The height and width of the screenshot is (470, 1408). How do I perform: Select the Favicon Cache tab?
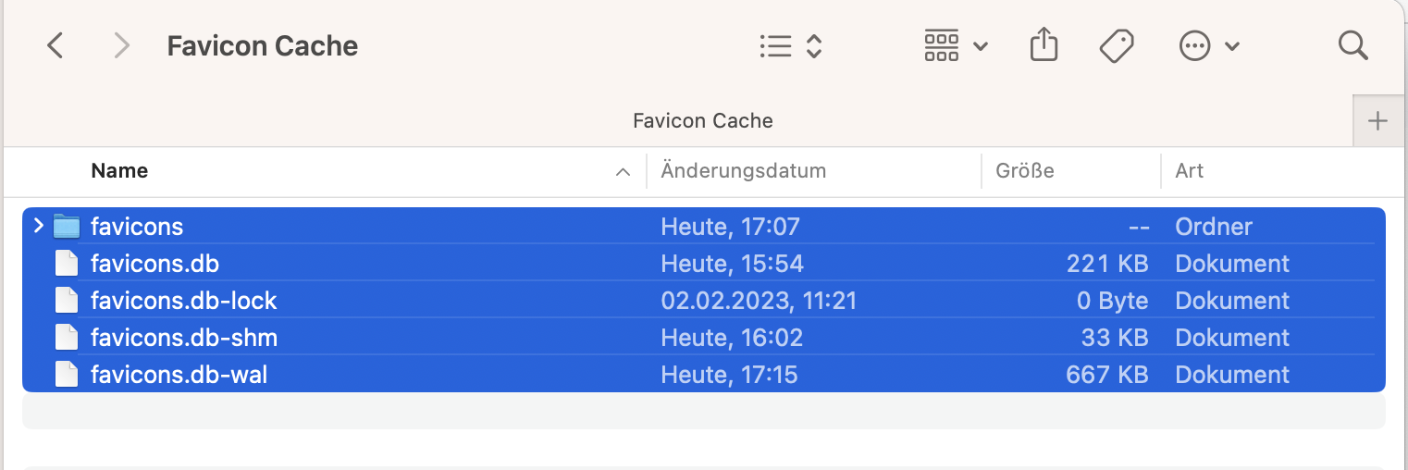(x=702, y=120)
